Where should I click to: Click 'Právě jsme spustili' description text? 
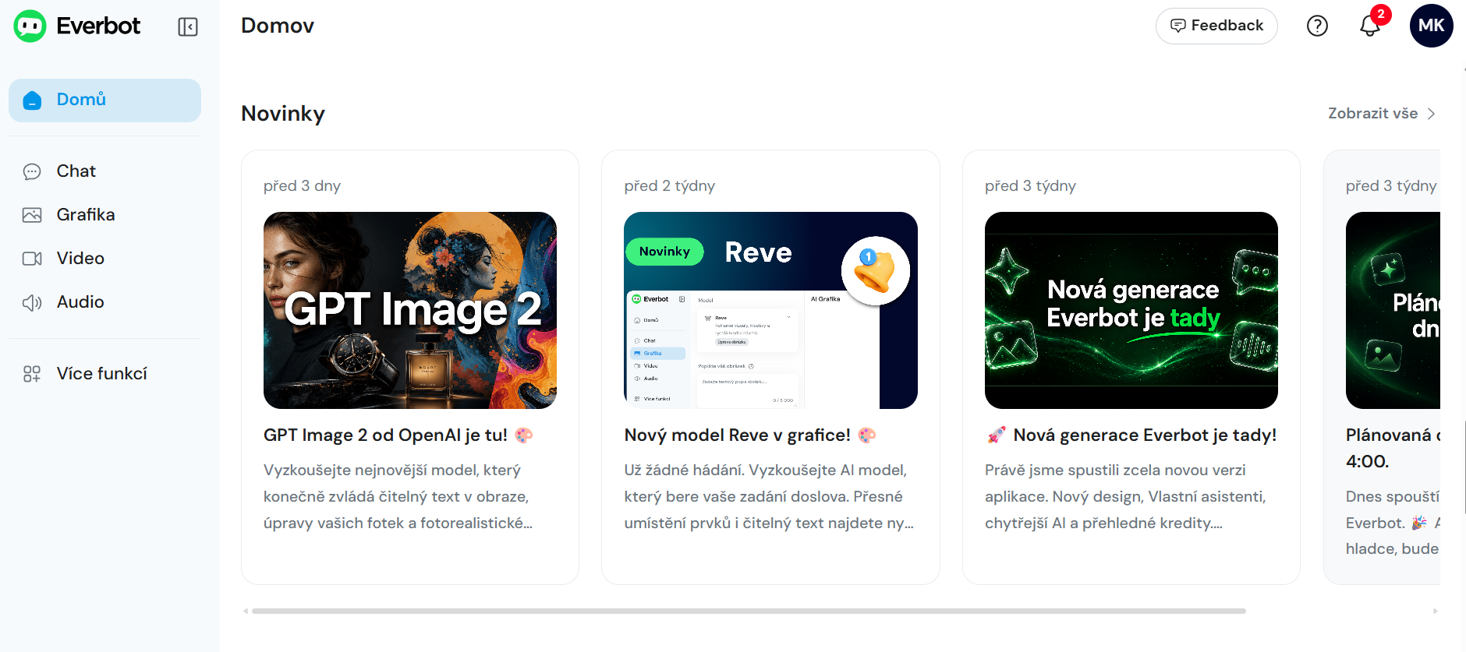1124,497
